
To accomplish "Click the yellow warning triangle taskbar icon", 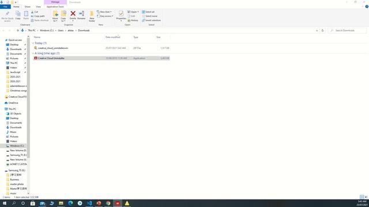I will coord(127,203).
